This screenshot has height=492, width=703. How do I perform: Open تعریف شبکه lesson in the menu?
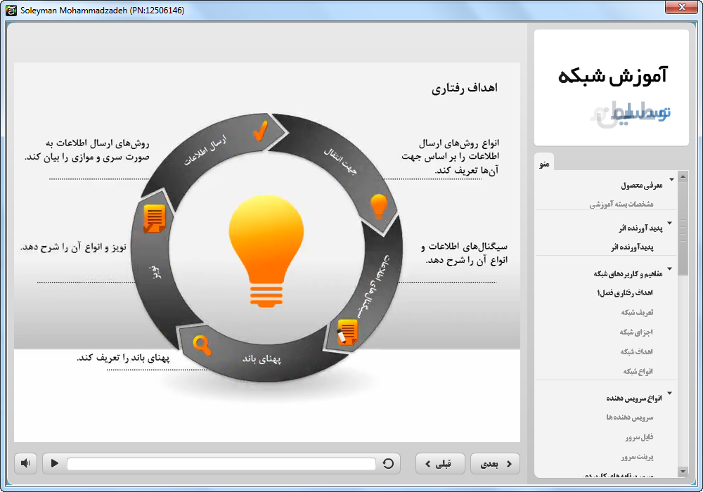(636, 312)
